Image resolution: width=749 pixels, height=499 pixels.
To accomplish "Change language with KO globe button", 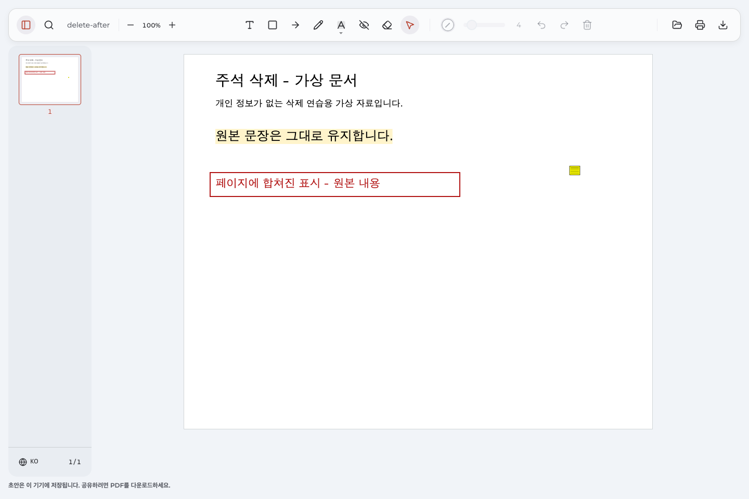I will pos(29,462).
